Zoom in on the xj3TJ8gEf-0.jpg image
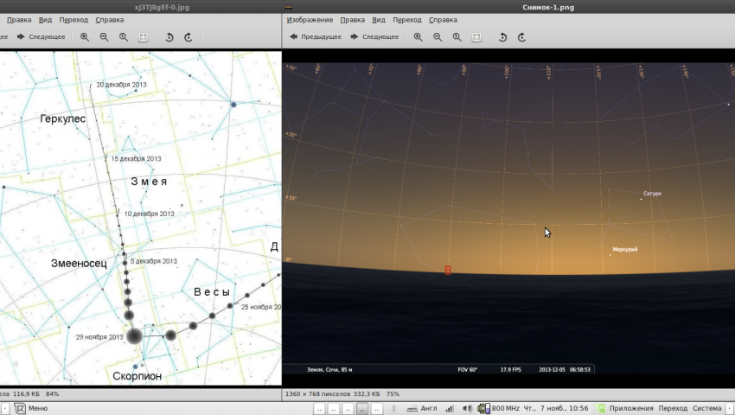Image resolution: width=735 pixels, height=415 pixels. pos(85,37)
